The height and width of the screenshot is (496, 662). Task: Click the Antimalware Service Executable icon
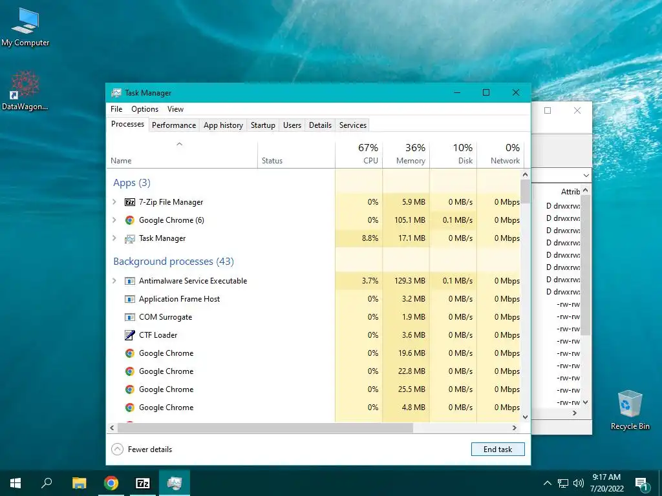[129, 281]
